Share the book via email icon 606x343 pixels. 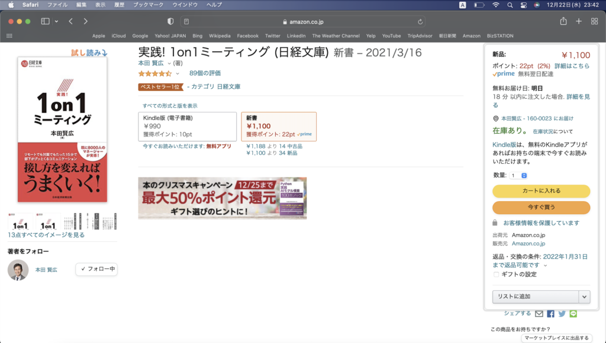pyautogui.click(x=539, y=313)
